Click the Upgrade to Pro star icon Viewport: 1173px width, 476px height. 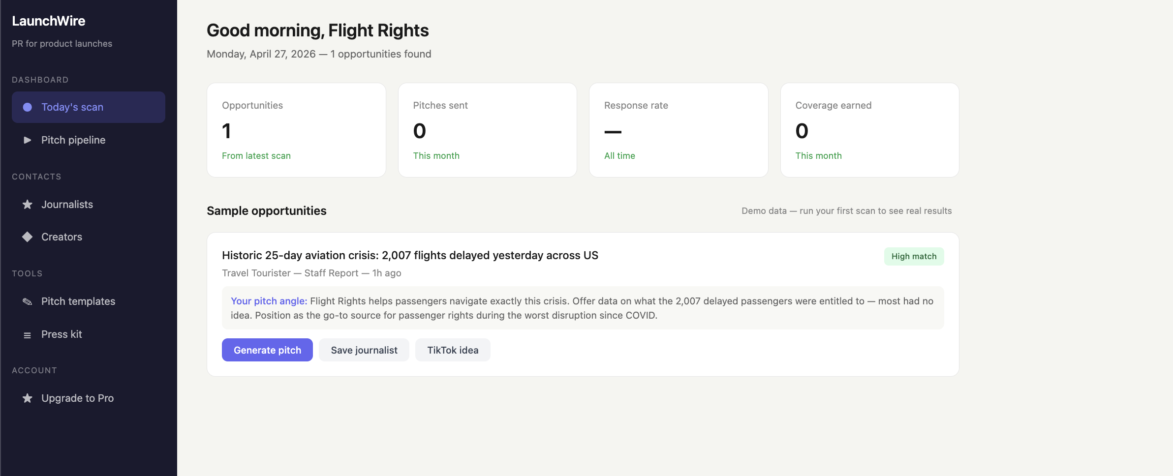click(27, 398)
